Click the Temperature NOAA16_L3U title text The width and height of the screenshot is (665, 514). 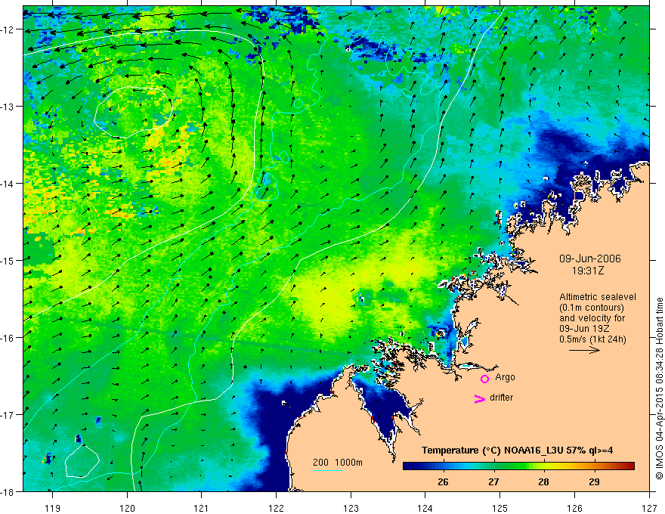(517, 451)
